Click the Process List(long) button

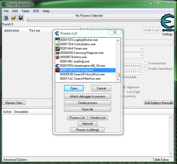click(87, 130)
